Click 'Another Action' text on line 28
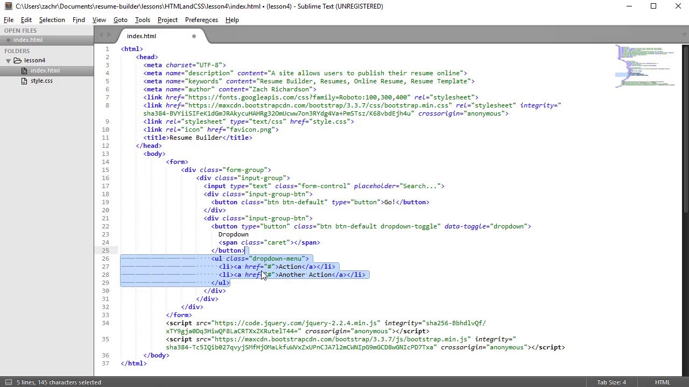689x387 pixels. 305,275
